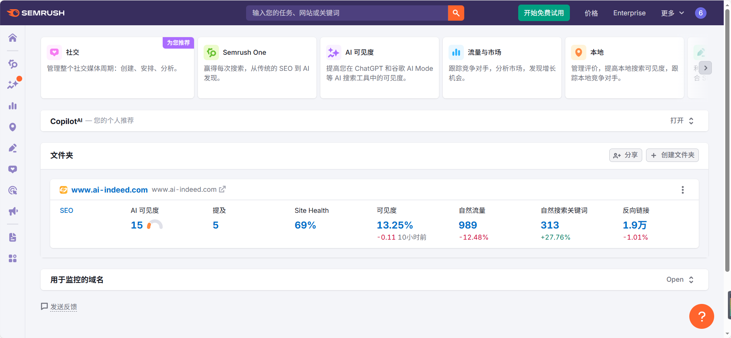Click the user avatar icon labeled 6
This screenshot has height=338, width=731.
(x=700, y=13)
